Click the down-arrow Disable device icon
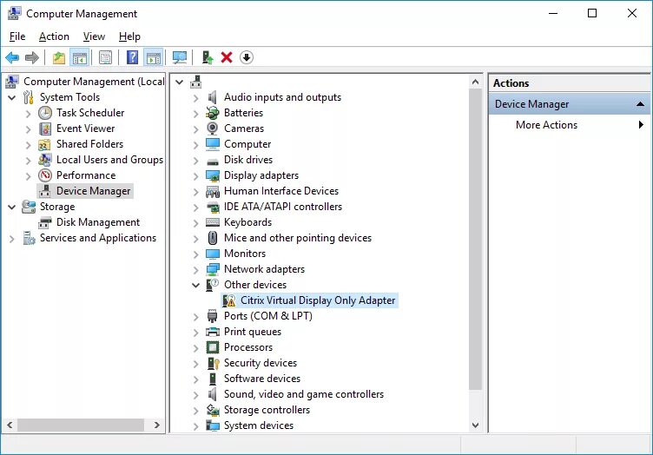This screenshot has height=455, width=653. click(247, 57)
